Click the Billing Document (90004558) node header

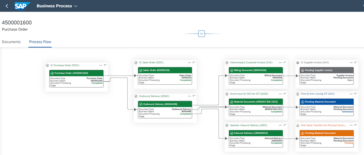click(256, 70)
